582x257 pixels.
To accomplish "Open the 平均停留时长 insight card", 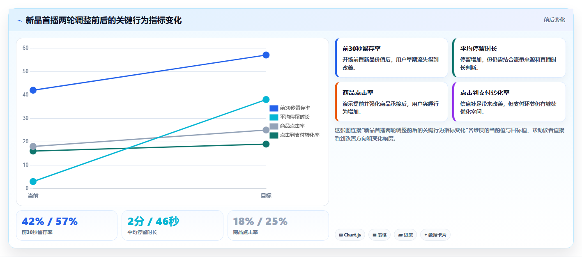I will [x=509, y=57].
